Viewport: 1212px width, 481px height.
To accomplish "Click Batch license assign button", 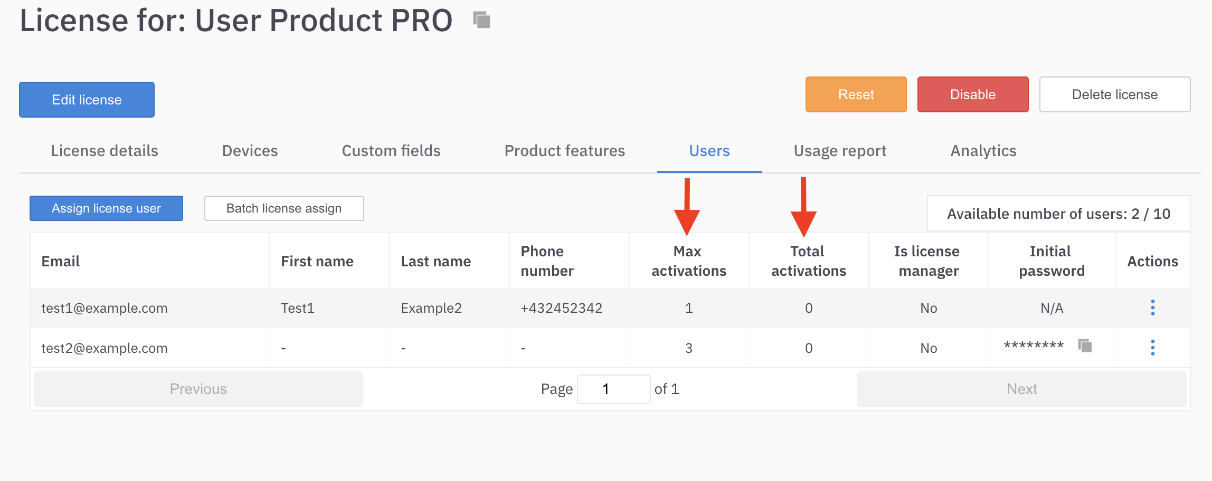I will [284, 208].
